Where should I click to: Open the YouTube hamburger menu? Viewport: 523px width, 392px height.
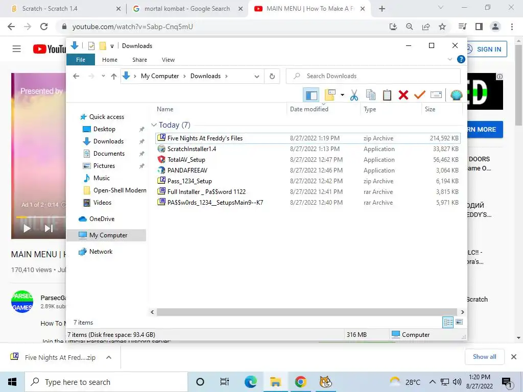[x=17, y=49]
